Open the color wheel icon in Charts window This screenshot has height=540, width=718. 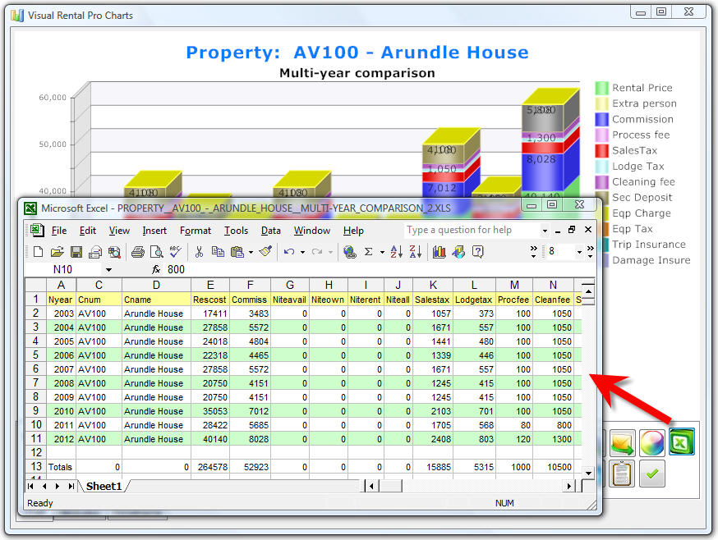point(651,443)
